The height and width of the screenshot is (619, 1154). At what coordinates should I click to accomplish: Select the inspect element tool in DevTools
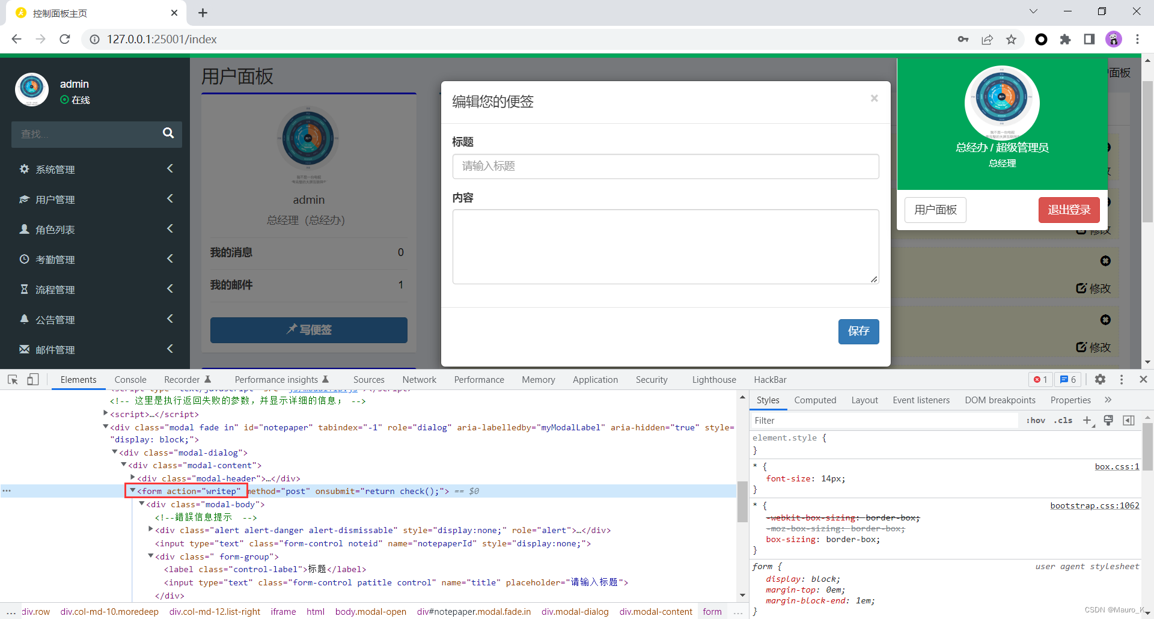(13, 379)
